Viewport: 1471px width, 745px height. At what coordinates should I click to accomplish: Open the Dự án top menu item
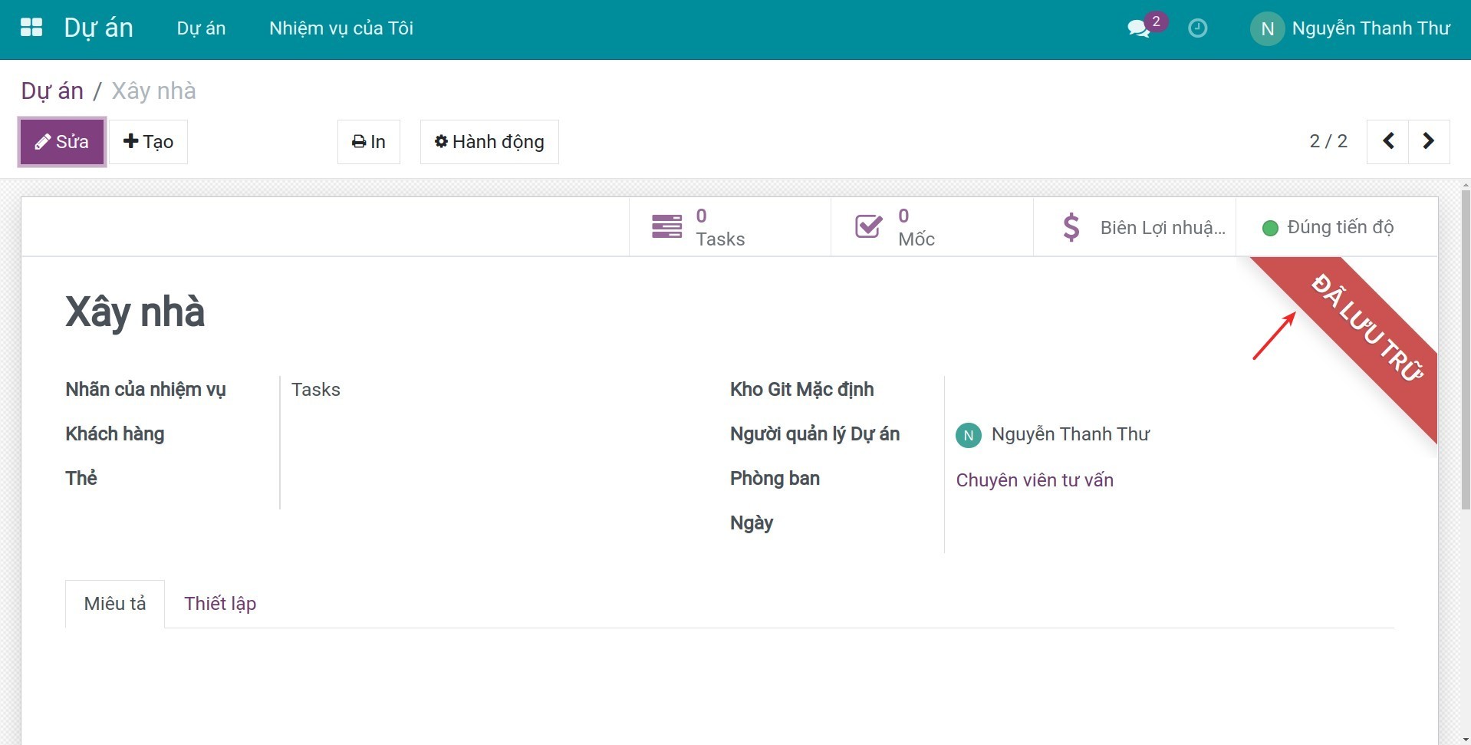pyautogui.click(x=201, y=28)
